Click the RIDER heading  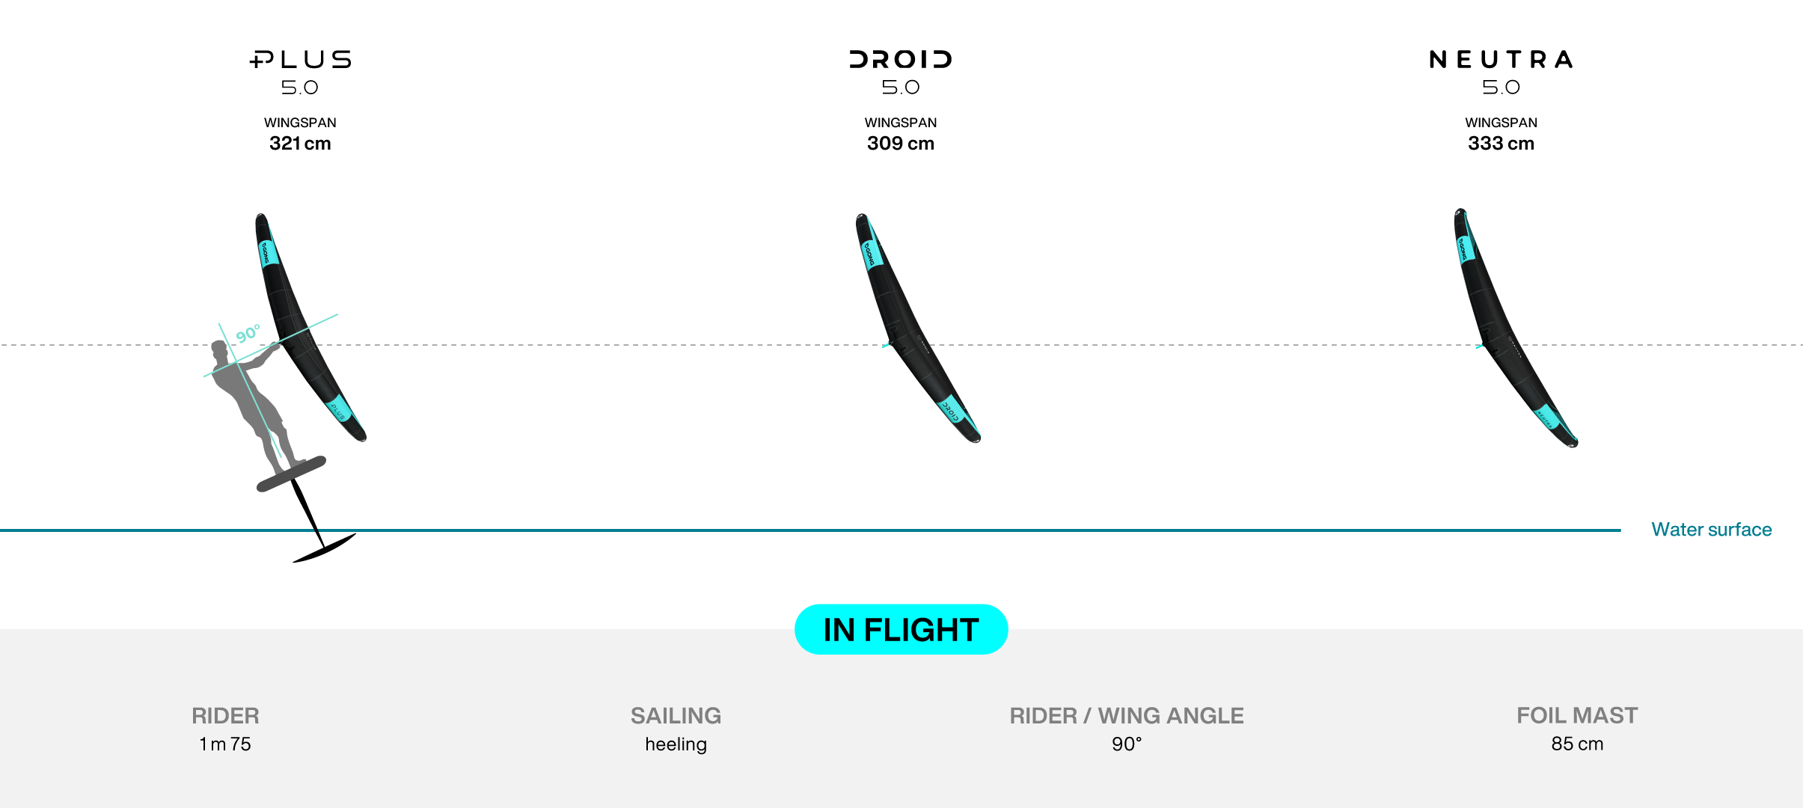[x=225, y=716]
